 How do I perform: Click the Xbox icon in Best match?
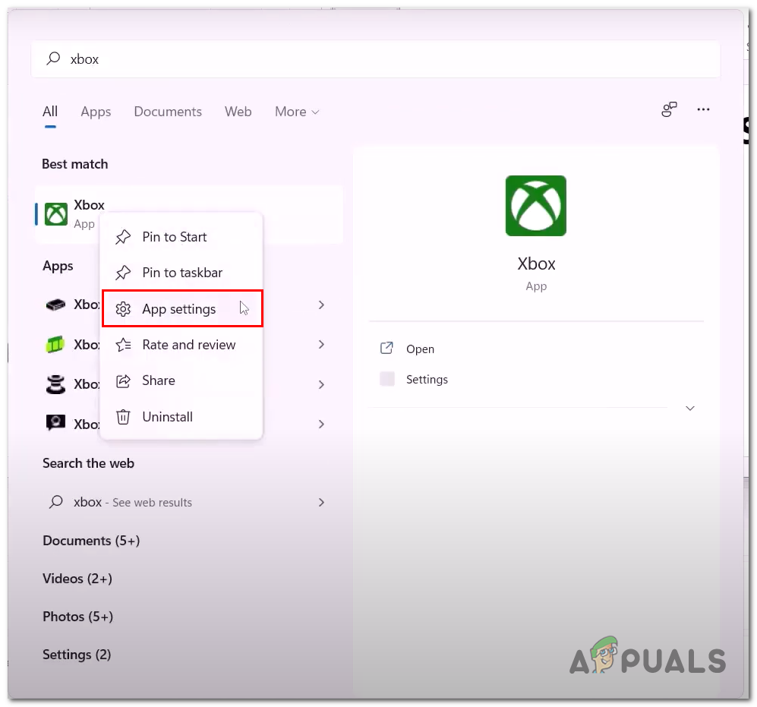coord(56,214)
